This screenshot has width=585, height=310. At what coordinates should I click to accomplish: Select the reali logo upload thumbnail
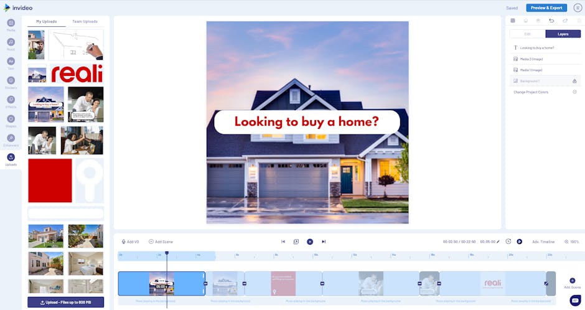coord(77,73)
